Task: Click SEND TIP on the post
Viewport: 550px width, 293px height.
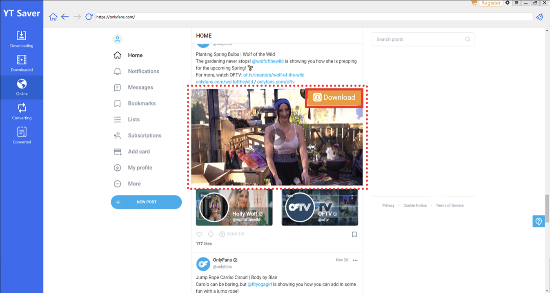Action: click(232, 234)
